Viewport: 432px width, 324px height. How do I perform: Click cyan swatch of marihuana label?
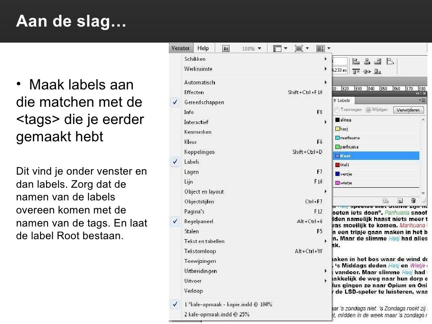337,138
